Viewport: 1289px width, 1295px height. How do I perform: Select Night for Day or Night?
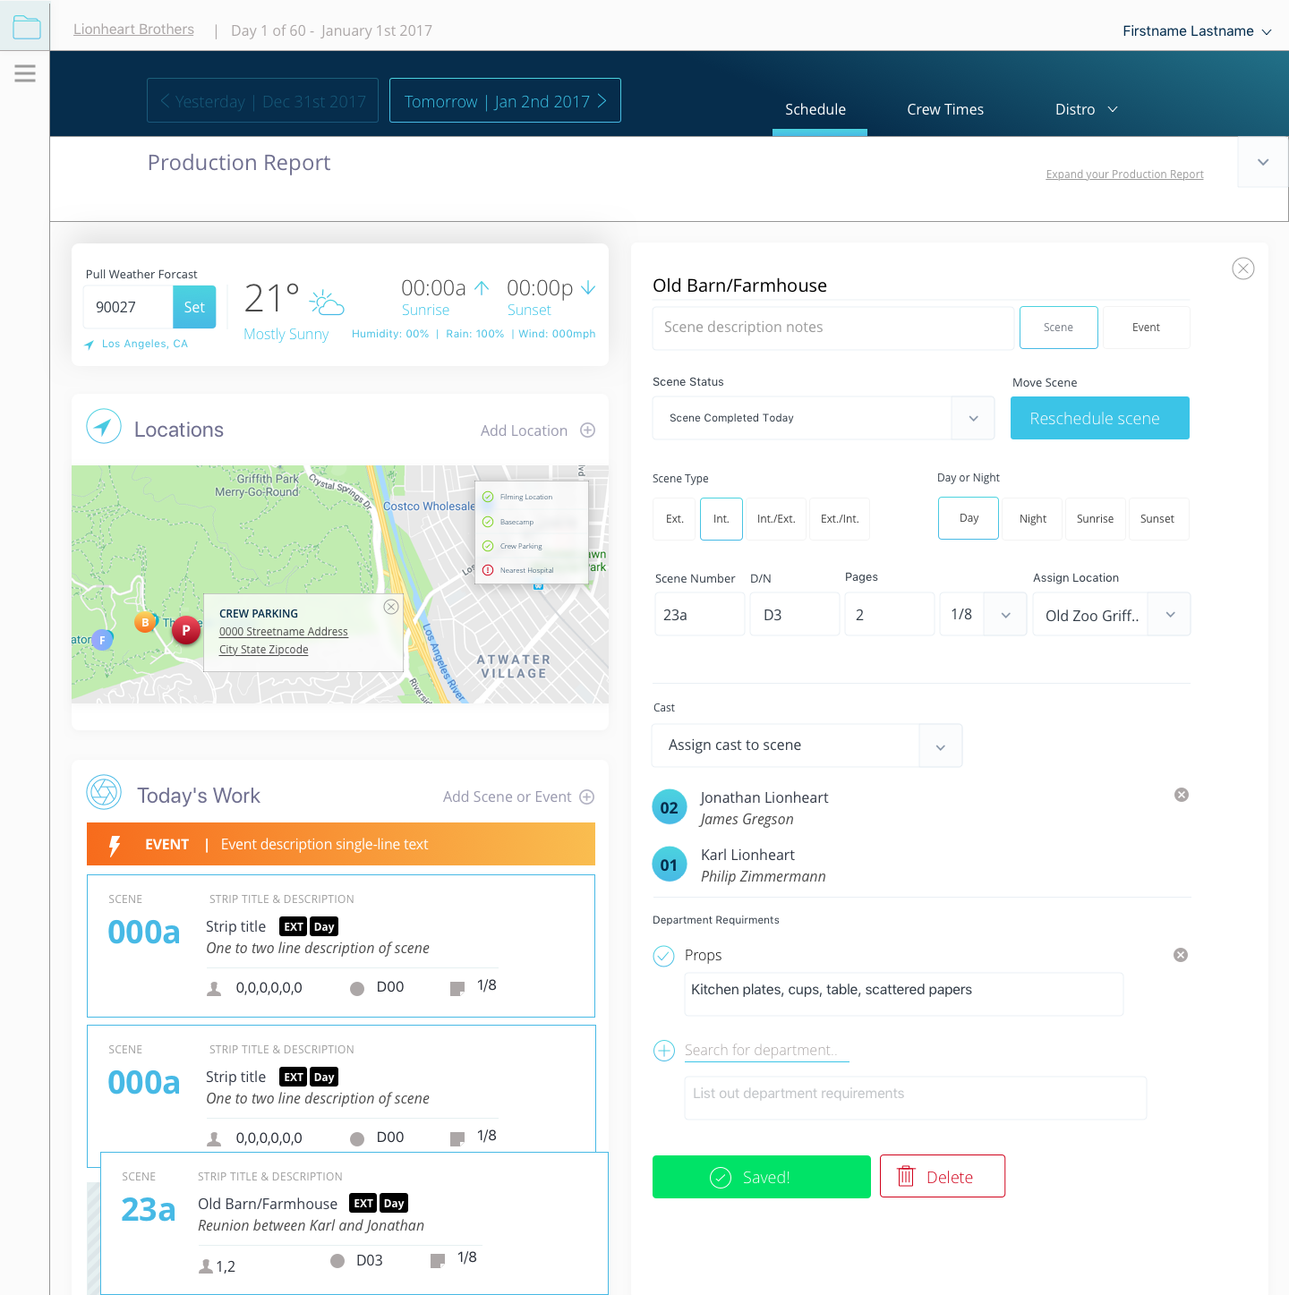pos(1032,519)
